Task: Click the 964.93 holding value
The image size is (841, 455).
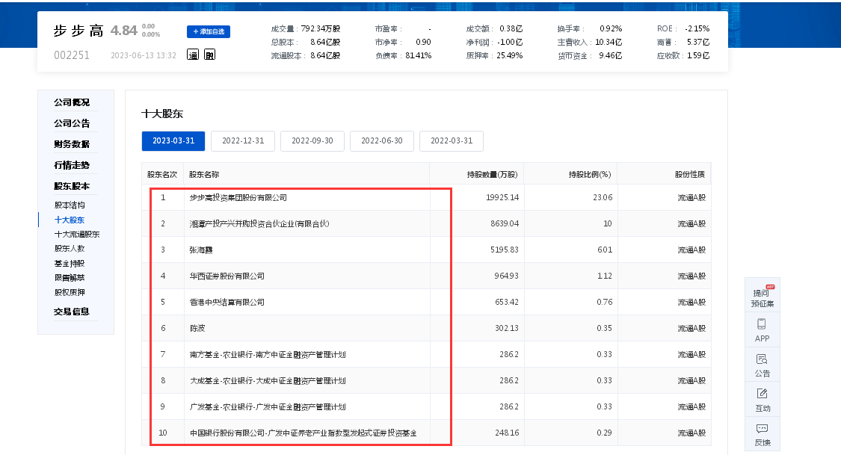Action: tap(507, 276)
